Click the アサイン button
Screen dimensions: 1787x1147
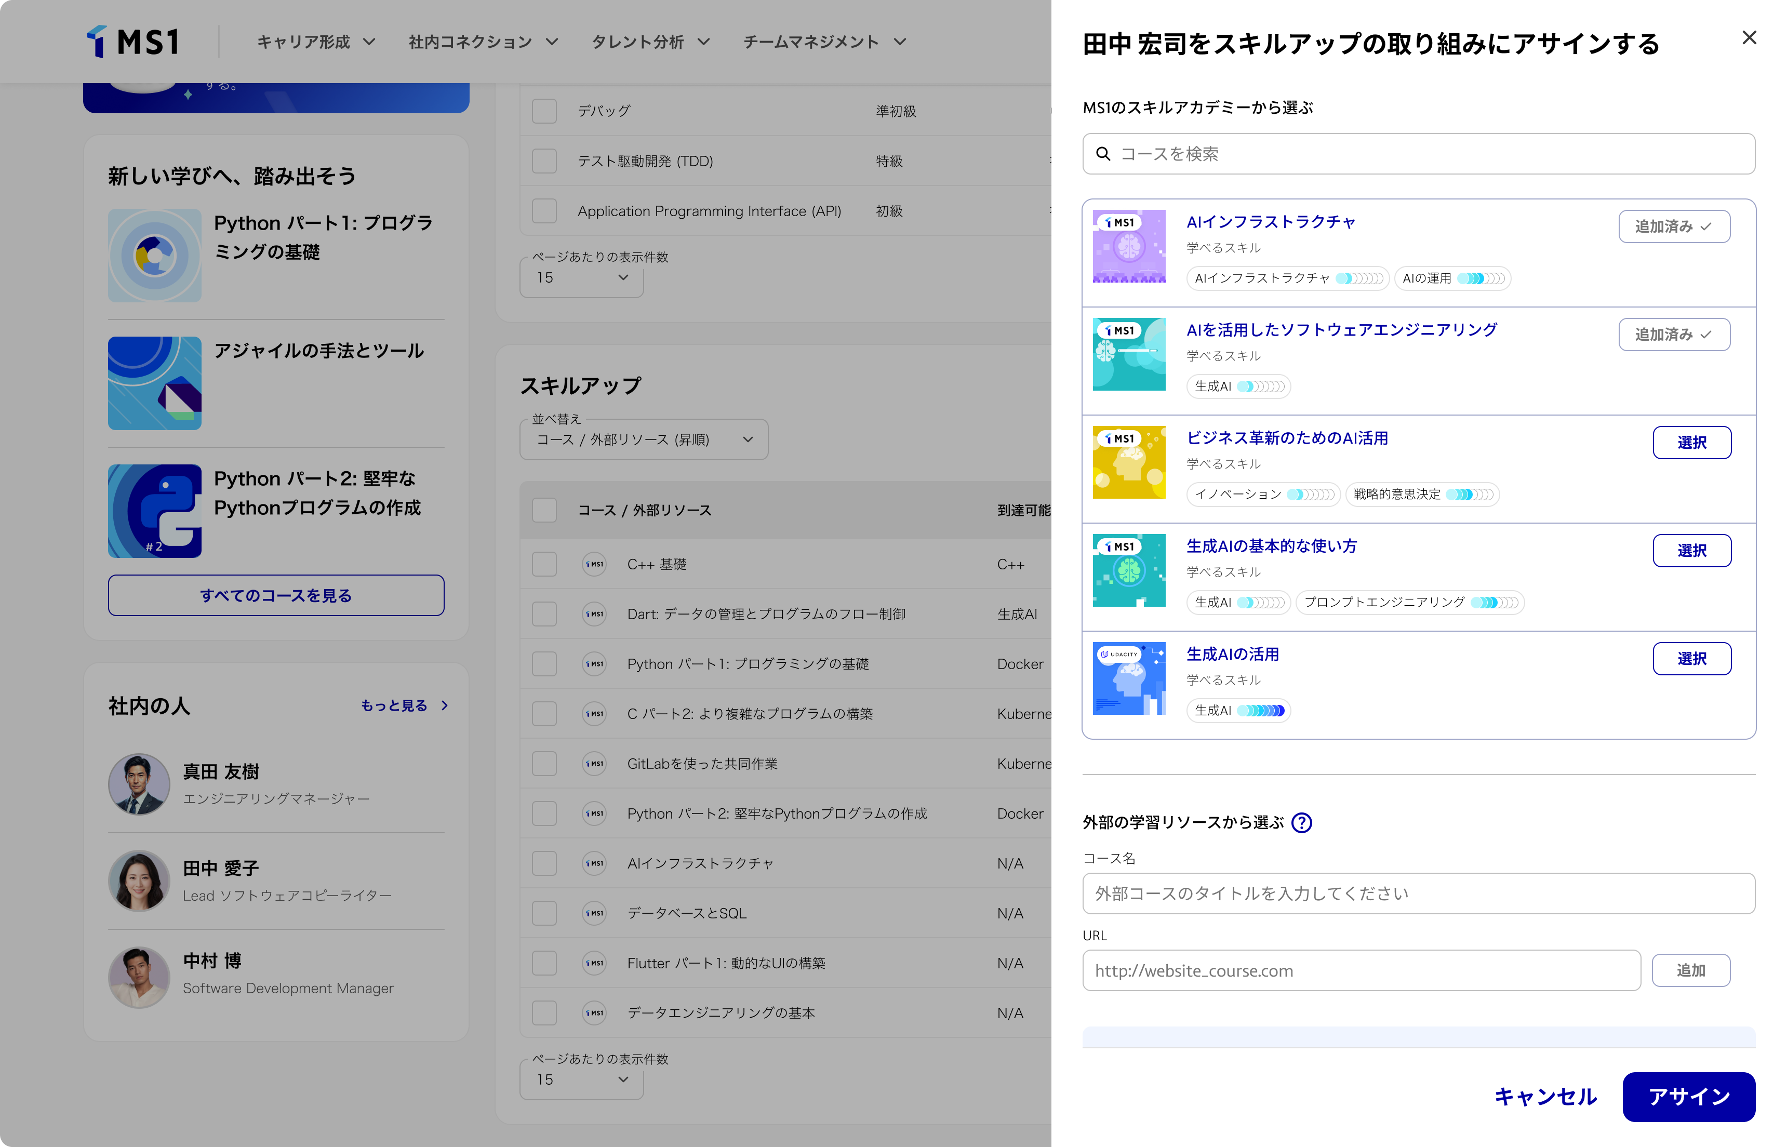coord(1689,1097)
